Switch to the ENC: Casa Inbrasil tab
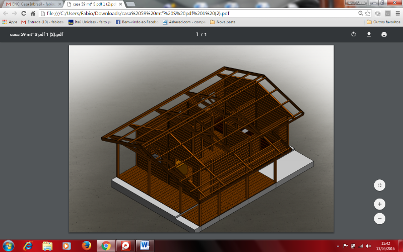Image resolution: width=403 pixels, height=252 pixels. coord(31,4)
